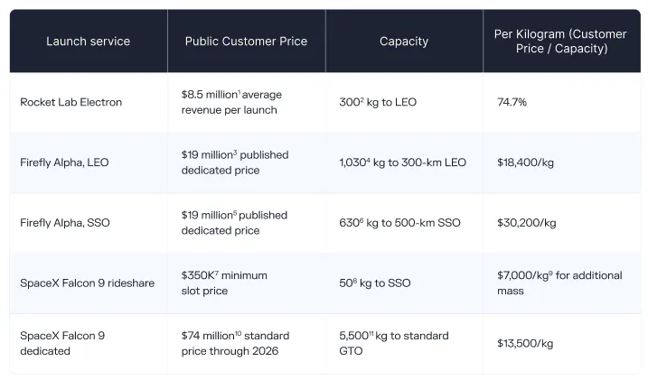
Task: Open footnote 9 on $7,000/kg
Action: coord(550,273)
